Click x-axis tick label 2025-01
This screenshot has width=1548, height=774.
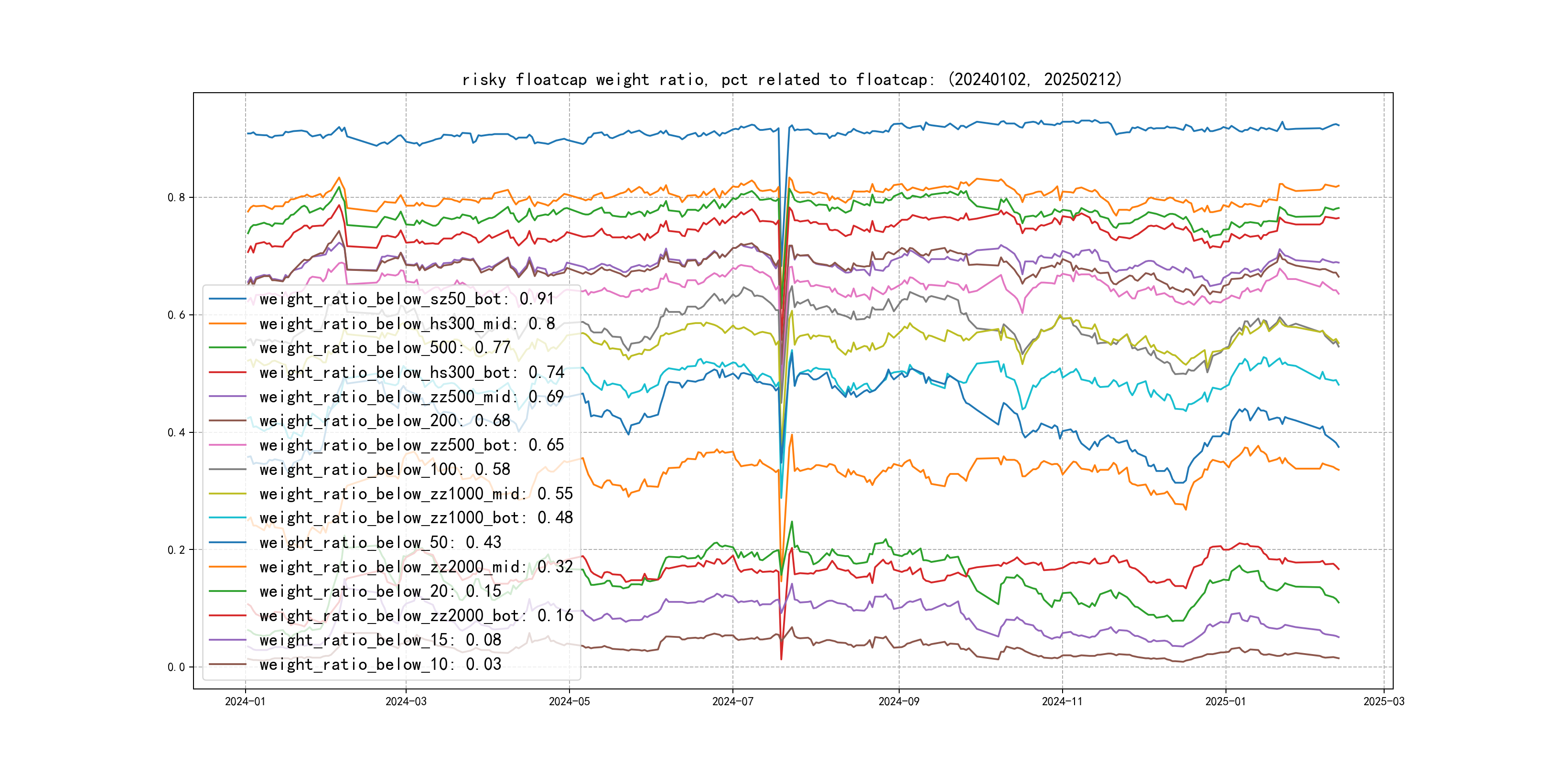(x=1225, y=701)
